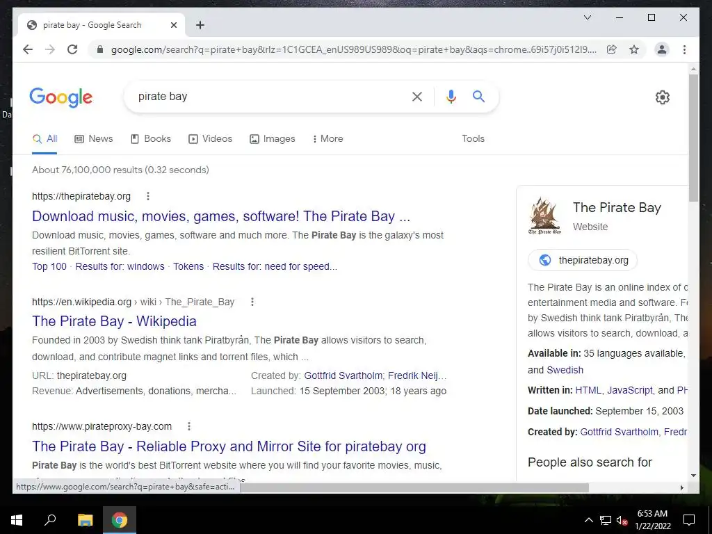Click the scroll right arrow

pos(681,487)
